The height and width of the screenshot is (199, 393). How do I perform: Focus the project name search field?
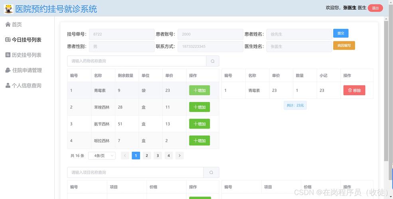click(135, 172)
